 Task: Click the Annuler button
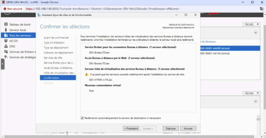pos(188,128)
